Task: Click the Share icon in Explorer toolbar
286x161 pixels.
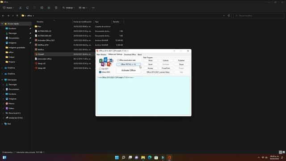Action: pyautogui.click(x=49, y=8)
